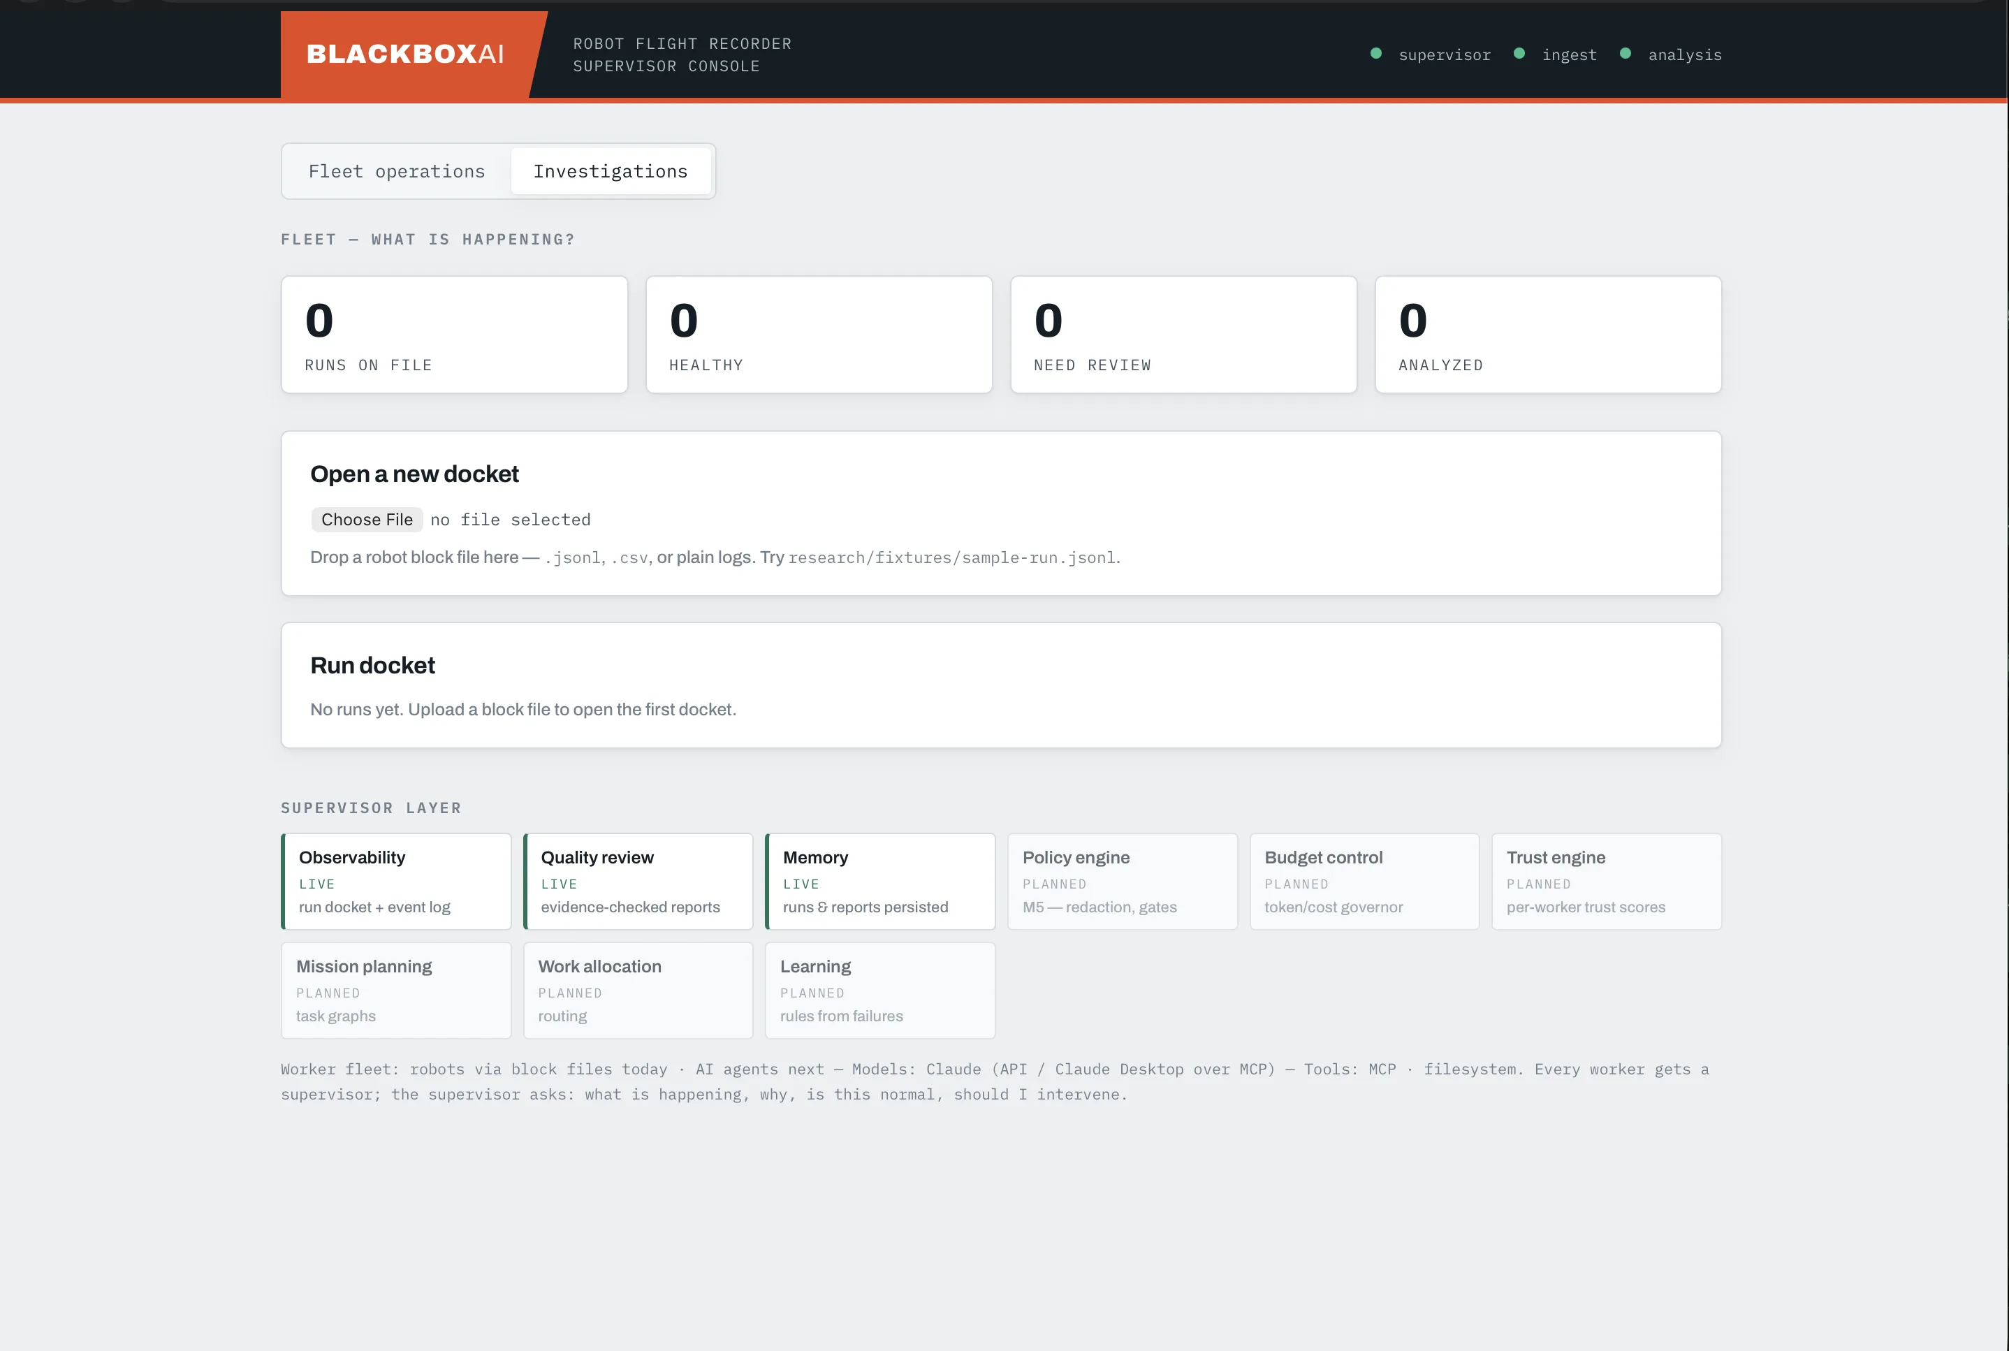The height and width of the screenshot is (1351, 2009).
Task: Select the Runs on File stat card
Action: pos(455,335)
